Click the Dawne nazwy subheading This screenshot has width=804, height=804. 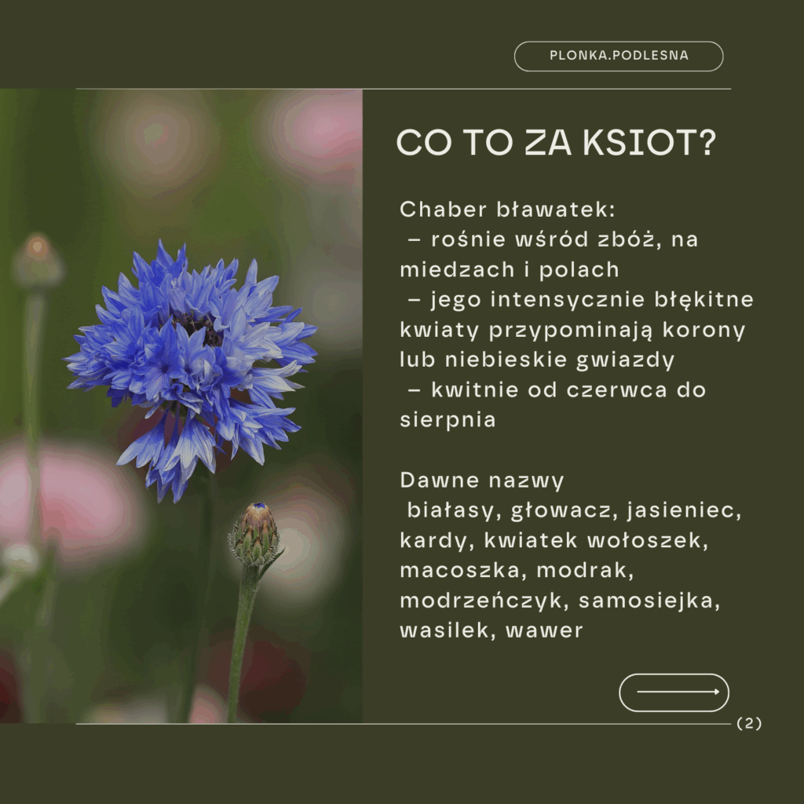[x=481, y=481]
